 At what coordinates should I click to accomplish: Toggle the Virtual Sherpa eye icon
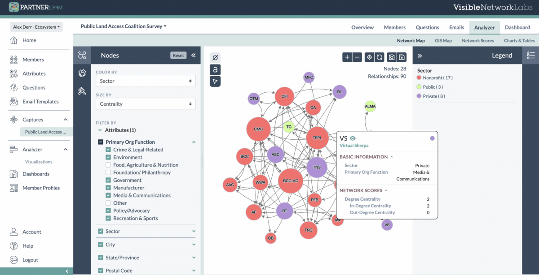point(353,138)
